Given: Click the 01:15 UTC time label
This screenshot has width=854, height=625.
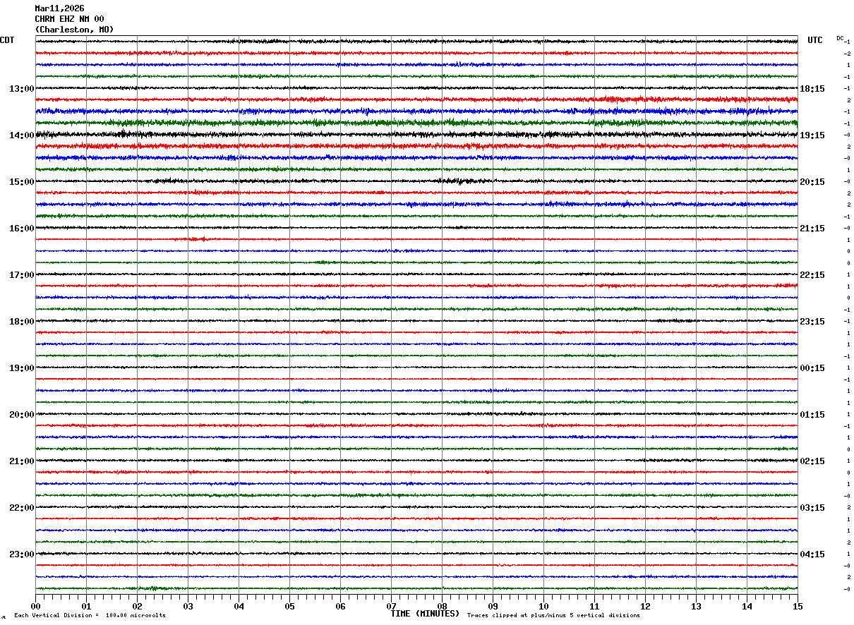Looking at the screenshot, I should click(x=812, y=415).
